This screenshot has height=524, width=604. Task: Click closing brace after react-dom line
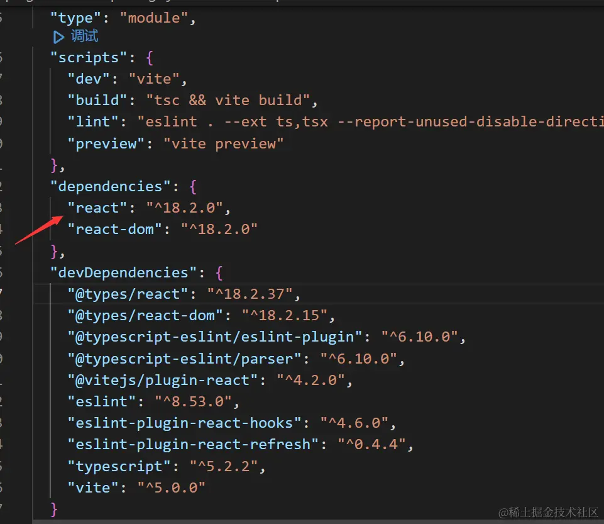(54, 252)
